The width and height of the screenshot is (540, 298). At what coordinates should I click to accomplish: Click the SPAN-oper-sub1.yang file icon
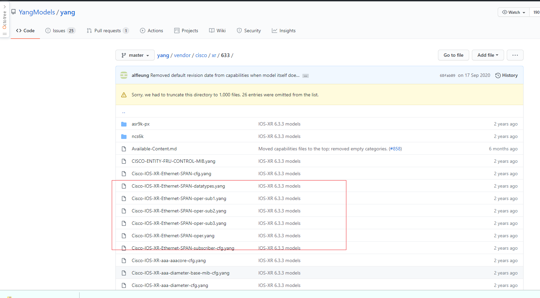click(x=124, y=199)
